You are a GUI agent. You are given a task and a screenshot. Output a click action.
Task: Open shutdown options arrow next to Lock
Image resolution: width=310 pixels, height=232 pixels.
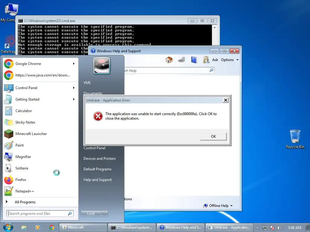point(104,214)
